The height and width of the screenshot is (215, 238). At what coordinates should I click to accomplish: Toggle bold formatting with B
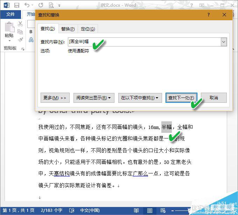point(31,32)
